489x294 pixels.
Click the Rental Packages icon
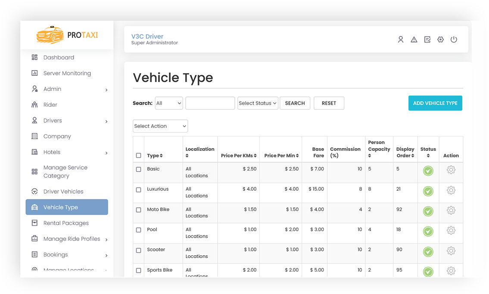[34, 223]
